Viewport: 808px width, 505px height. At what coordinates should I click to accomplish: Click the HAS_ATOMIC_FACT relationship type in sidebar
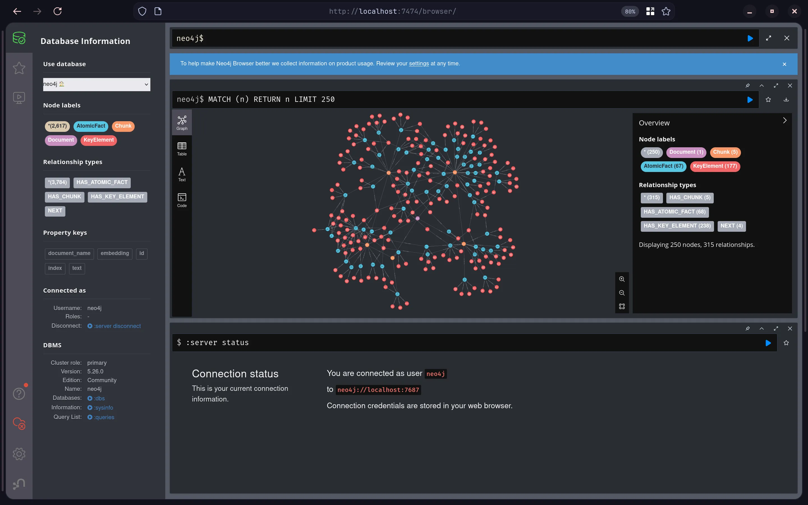click(x=102, y=182)
